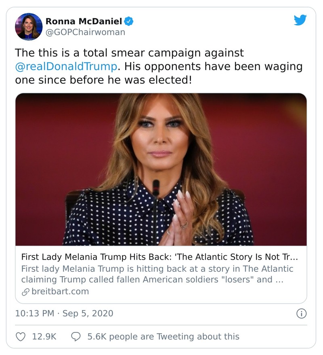This screenshot has width=323, height=355.
Task: Open the headline 'First Lady Melania Trump Hits Back'
Action: pyautogui.click(x=161, y=256)
